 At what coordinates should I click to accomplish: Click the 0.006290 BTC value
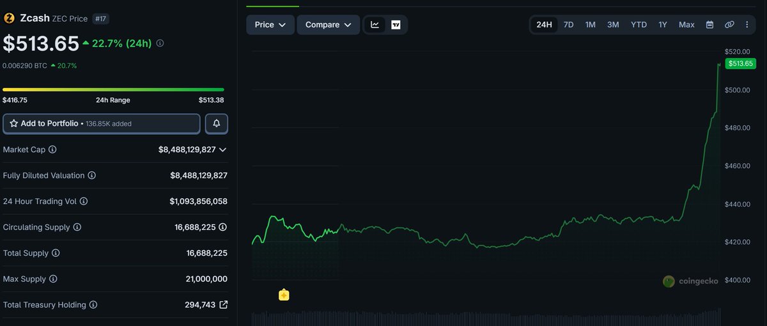click(24, 65)
